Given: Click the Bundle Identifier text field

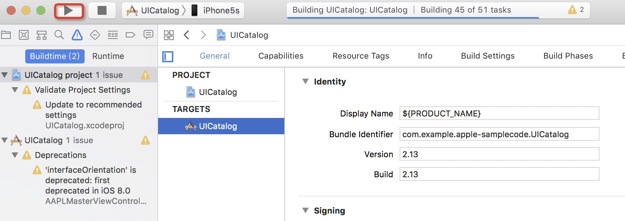Looking at the screenshot, I should [499, 134].
